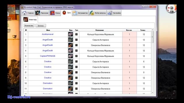Click ring item icon in row 5
This screenshot has width=184, height=103.
pyautogui.click(x=70, y=56)
